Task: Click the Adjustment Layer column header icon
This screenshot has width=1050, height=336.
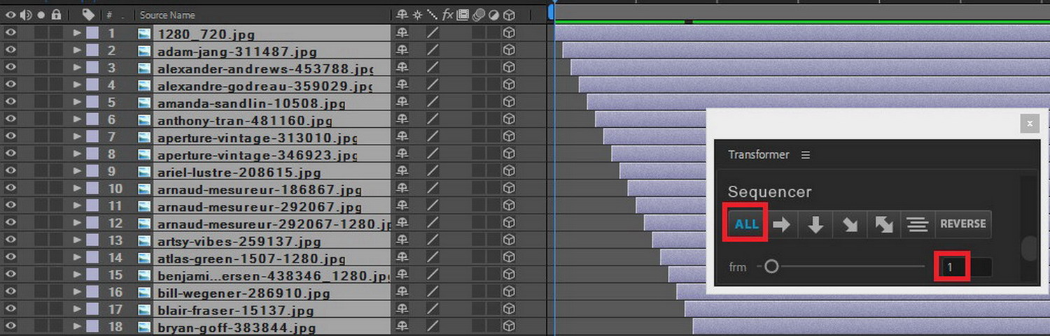Action: tap(493, 15)
